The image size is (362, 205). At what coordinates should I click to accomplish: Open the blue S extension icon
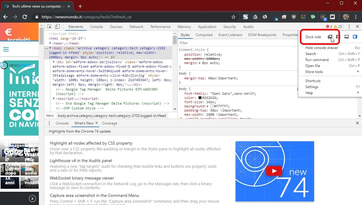tap(246, 17)
